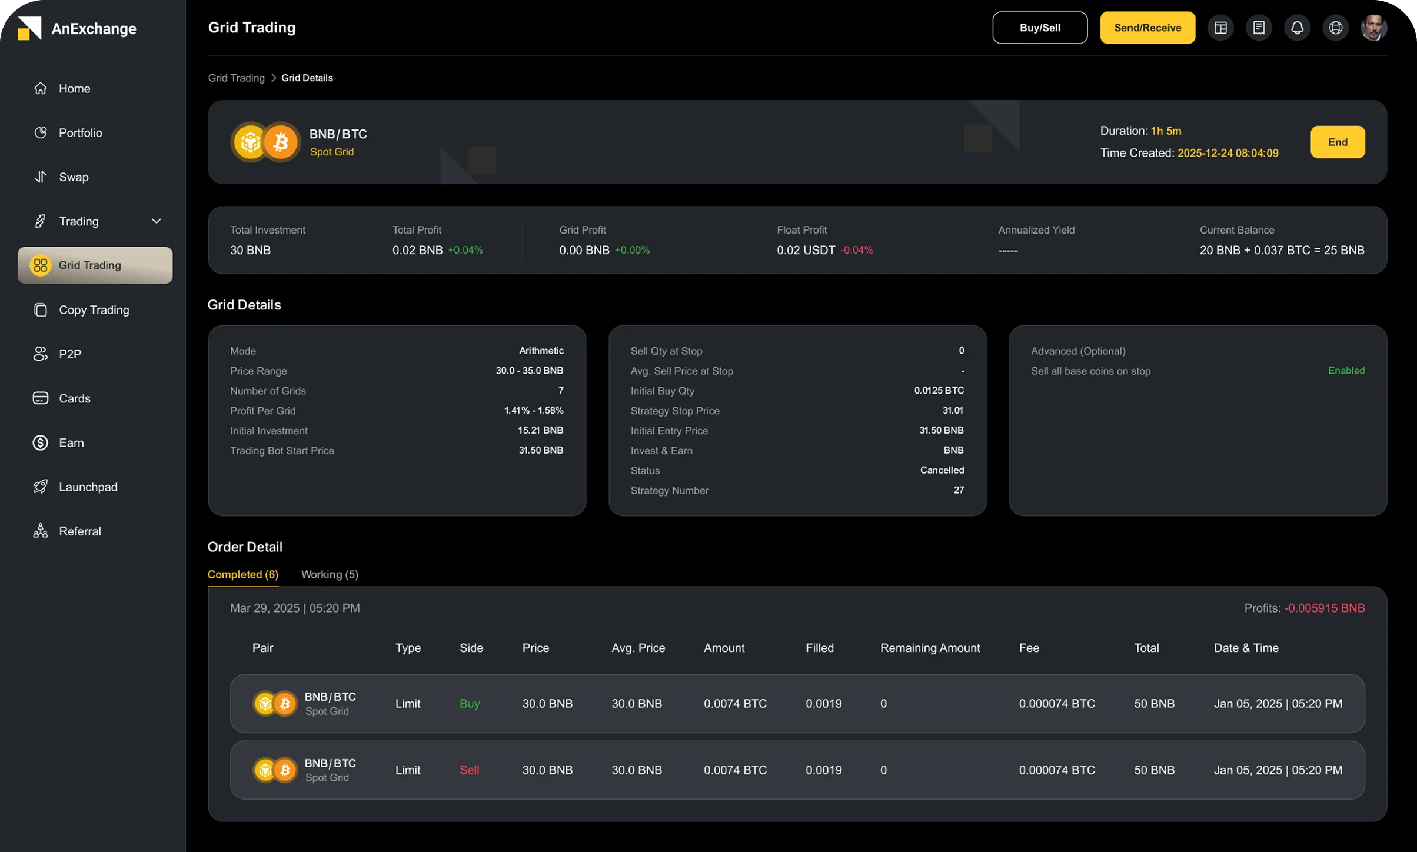The height and width of the screenshot is (852, 1417).
Task: Select the Completed (6) tab
Action: 242,574
